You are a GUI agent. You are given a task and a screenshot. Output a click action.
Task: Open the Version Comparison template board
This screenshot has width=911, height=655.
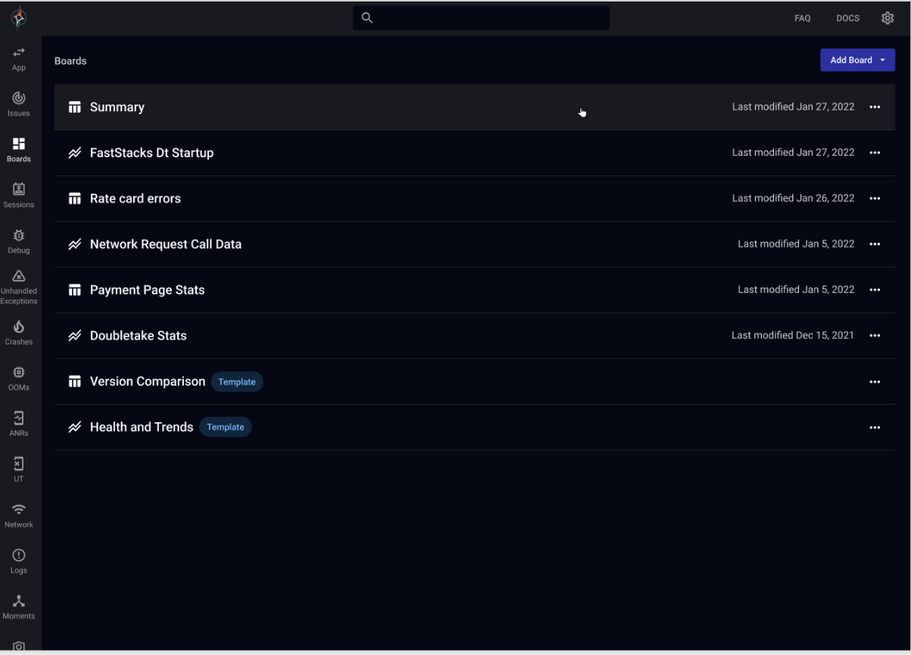[474, 382]
